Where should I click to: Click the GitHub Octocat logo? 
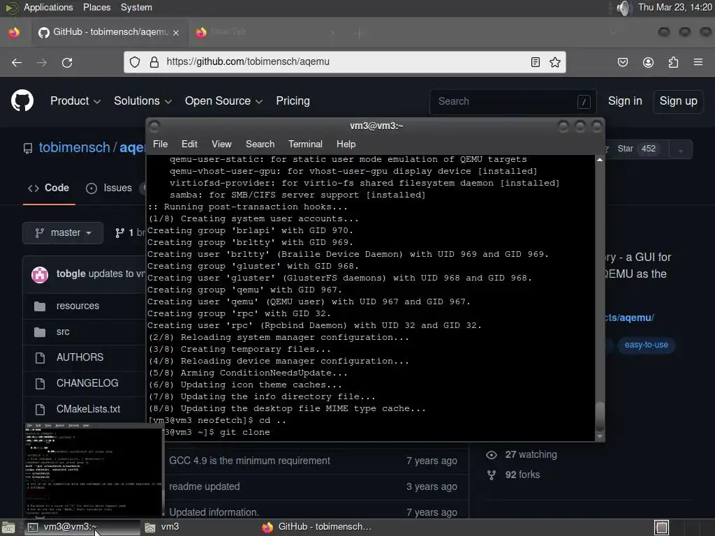[x=22, y=100]
